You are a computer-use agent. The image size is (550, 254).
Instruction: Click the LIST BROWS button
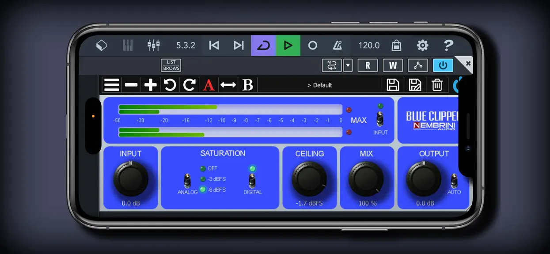(x=171, y=65)
